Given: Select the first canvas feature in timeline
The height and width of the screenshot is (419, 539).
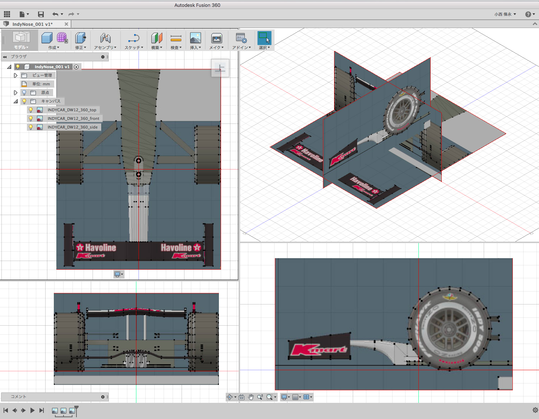Looking at the screenshot, I should 55,411.
